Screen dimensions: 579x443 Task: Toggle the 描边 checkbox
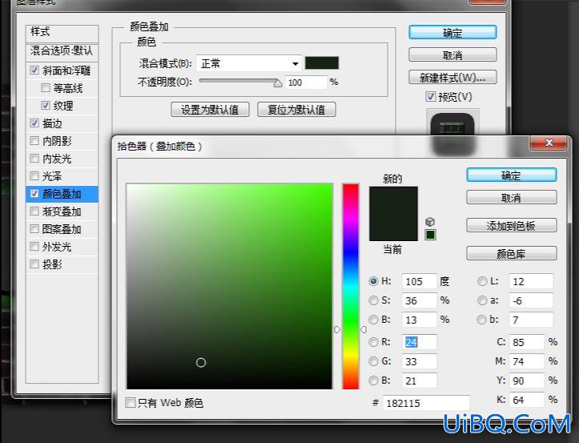pyautogui.click(x=34, y=123)
